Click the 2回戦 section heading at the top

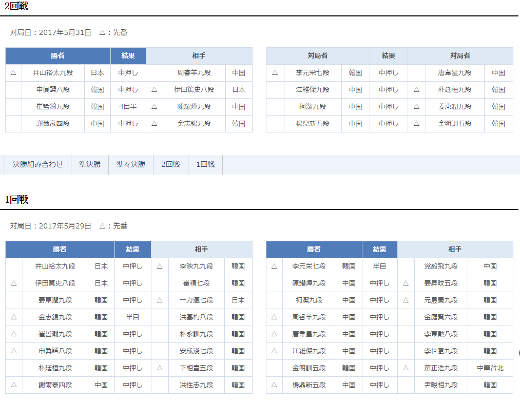tap(16, 7)
